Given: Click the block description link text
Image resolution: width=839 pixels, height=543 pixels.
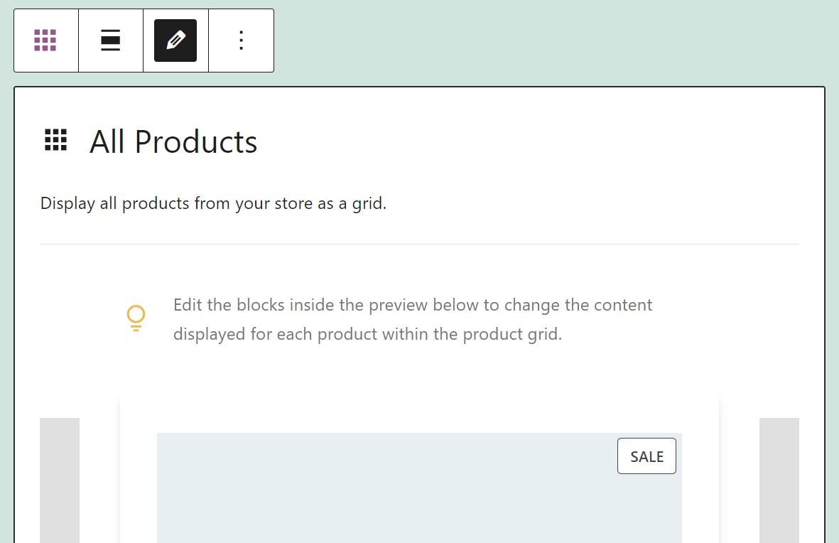Looking at the screenshot, I should coord(212,203).
